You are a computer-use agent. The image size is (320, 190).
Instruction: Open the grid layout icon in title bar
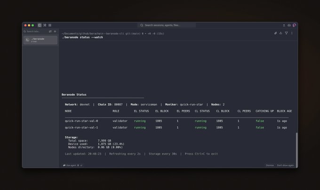[x=50, y=25]
